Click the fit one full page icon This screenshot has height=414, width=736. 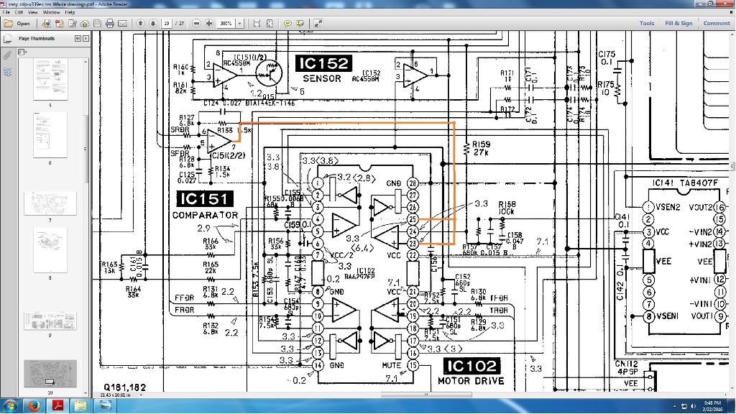point(270,24)
